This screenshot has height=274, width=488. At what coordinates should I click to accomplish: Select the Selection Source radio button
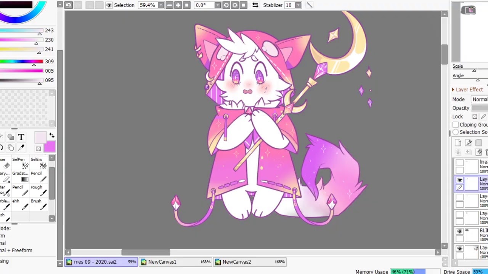click(456, 132)
